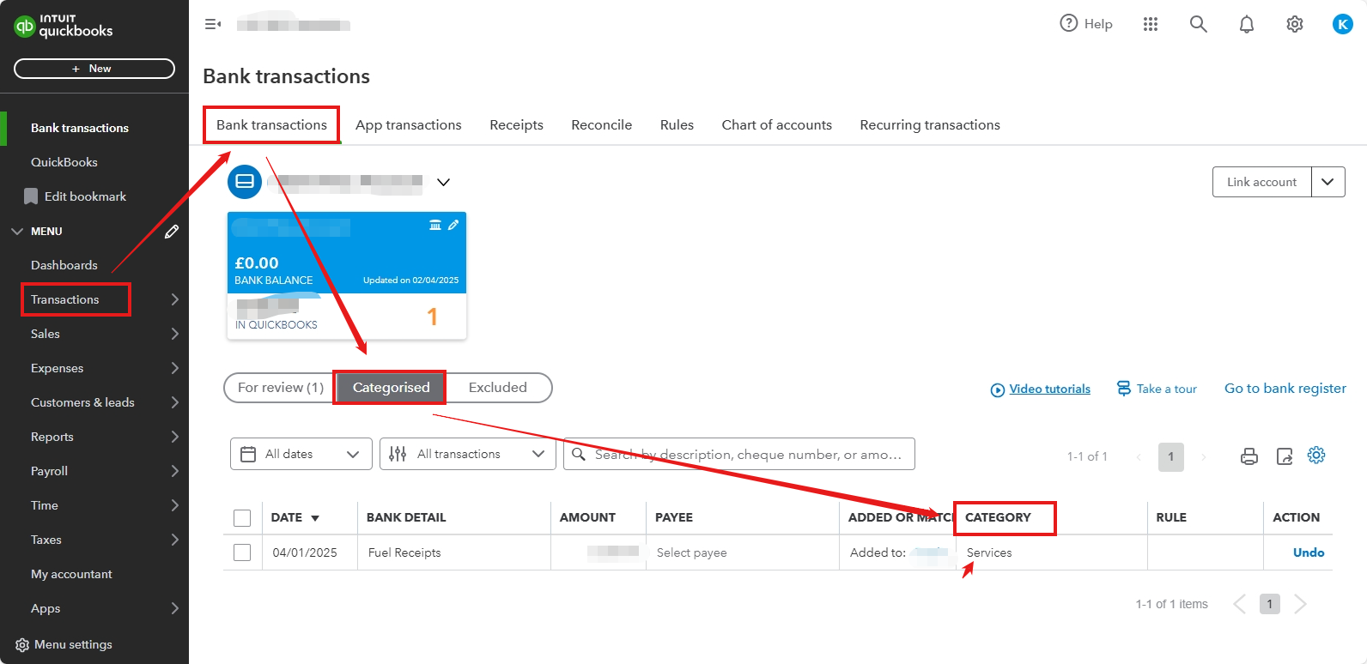Switch to Reconcile tab
The width and height of the screenshot is (1367, 664).
(601, 125)
